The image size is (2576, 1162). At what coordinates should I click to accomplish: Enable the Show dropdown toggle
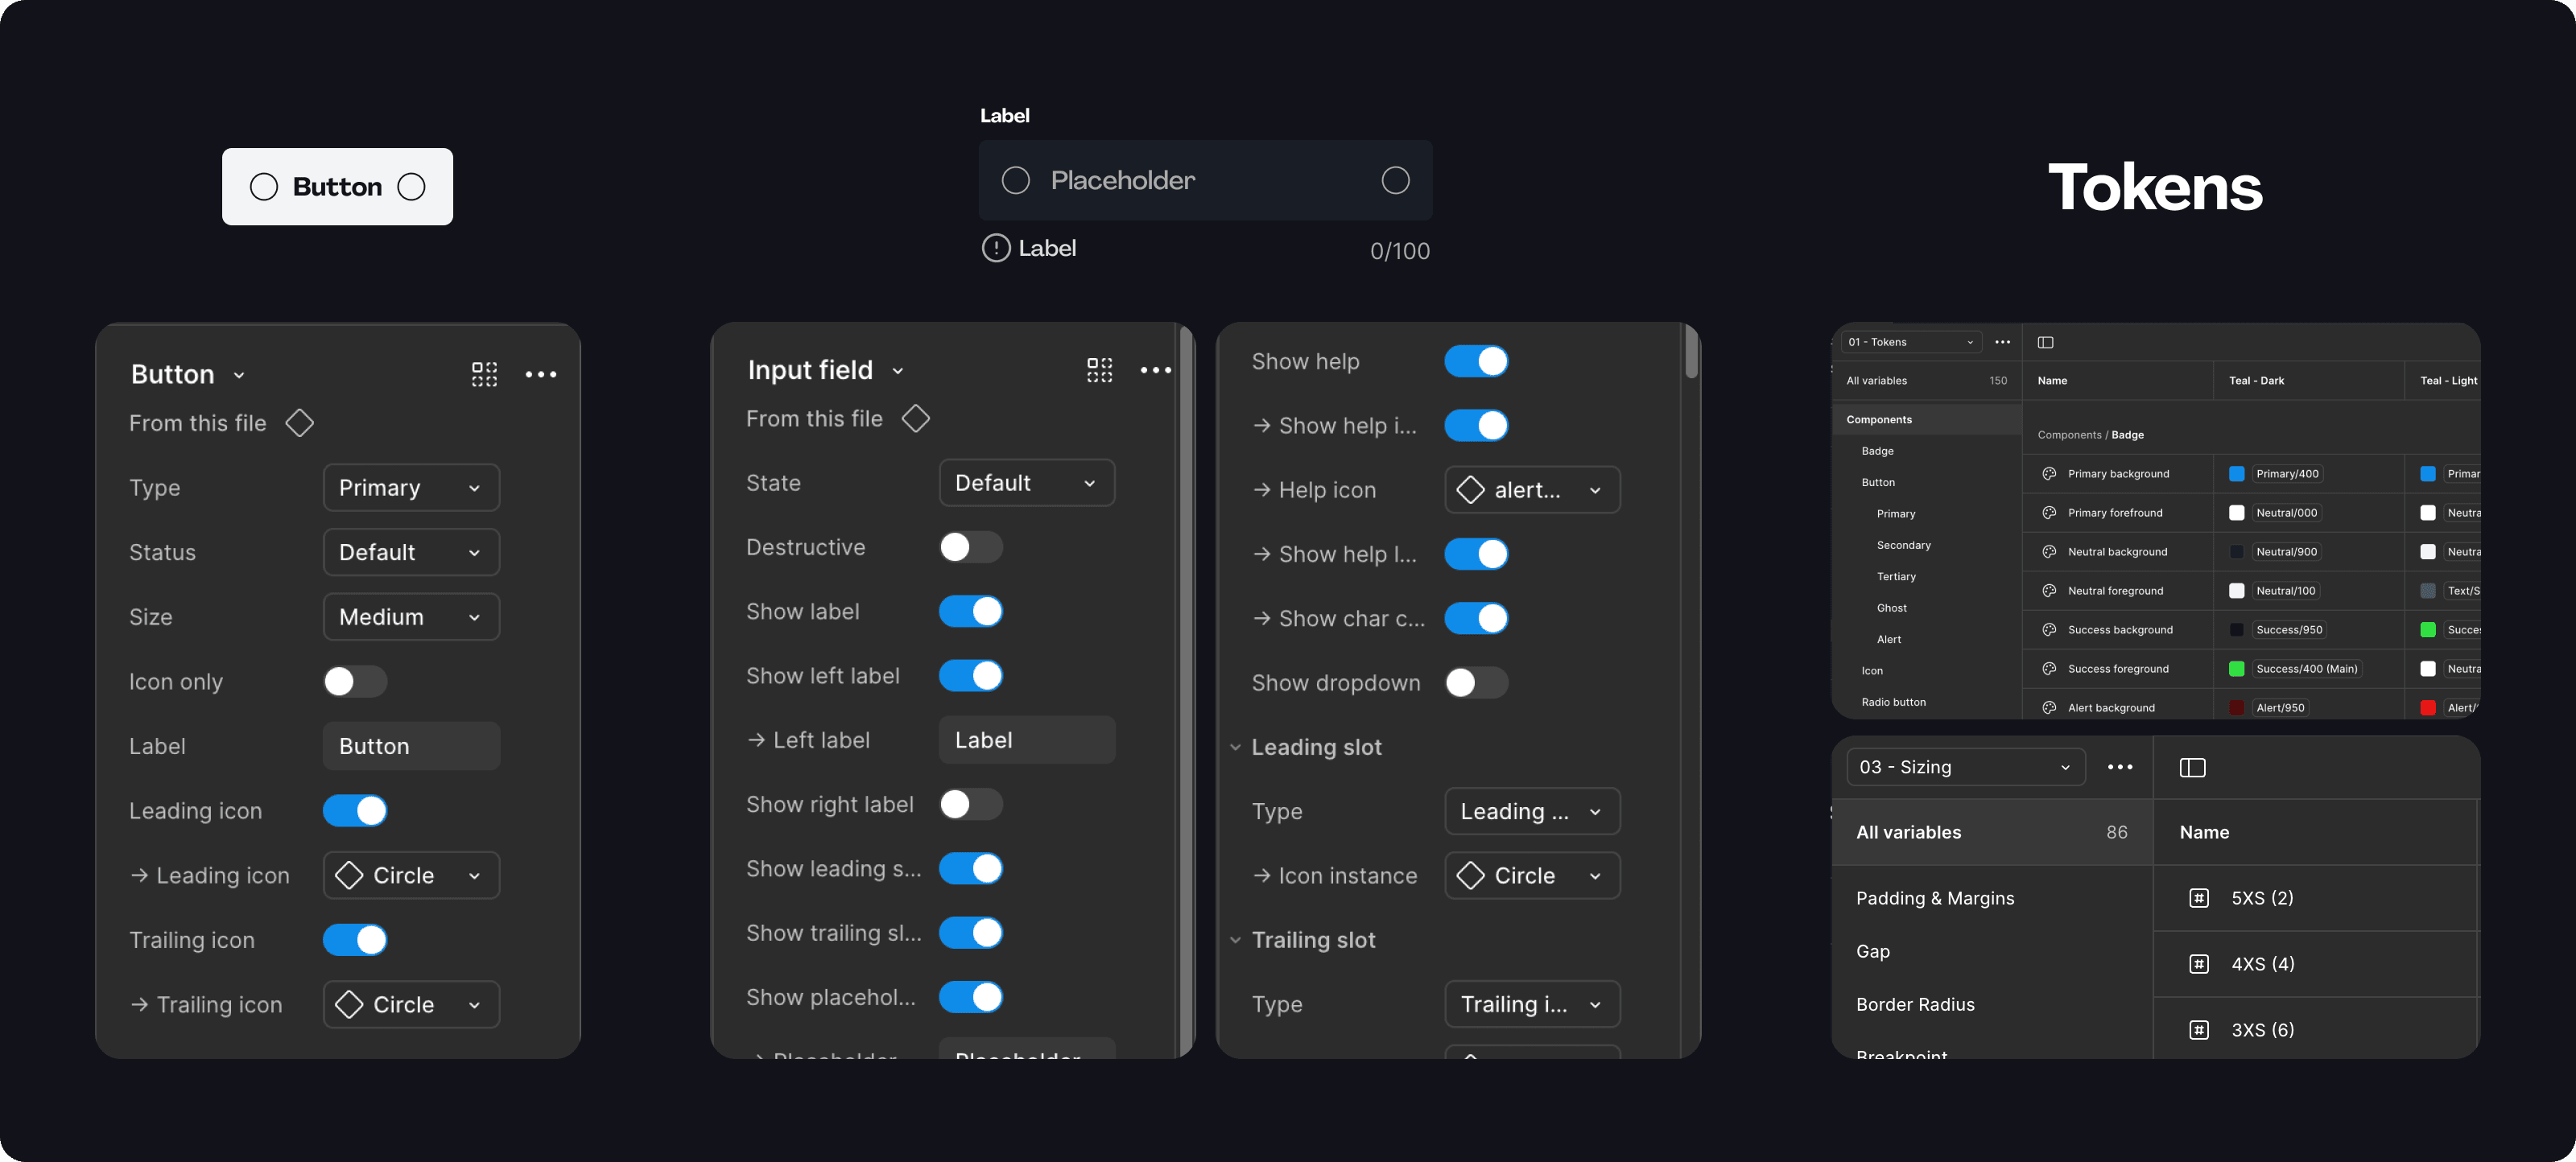[1475, 683]
